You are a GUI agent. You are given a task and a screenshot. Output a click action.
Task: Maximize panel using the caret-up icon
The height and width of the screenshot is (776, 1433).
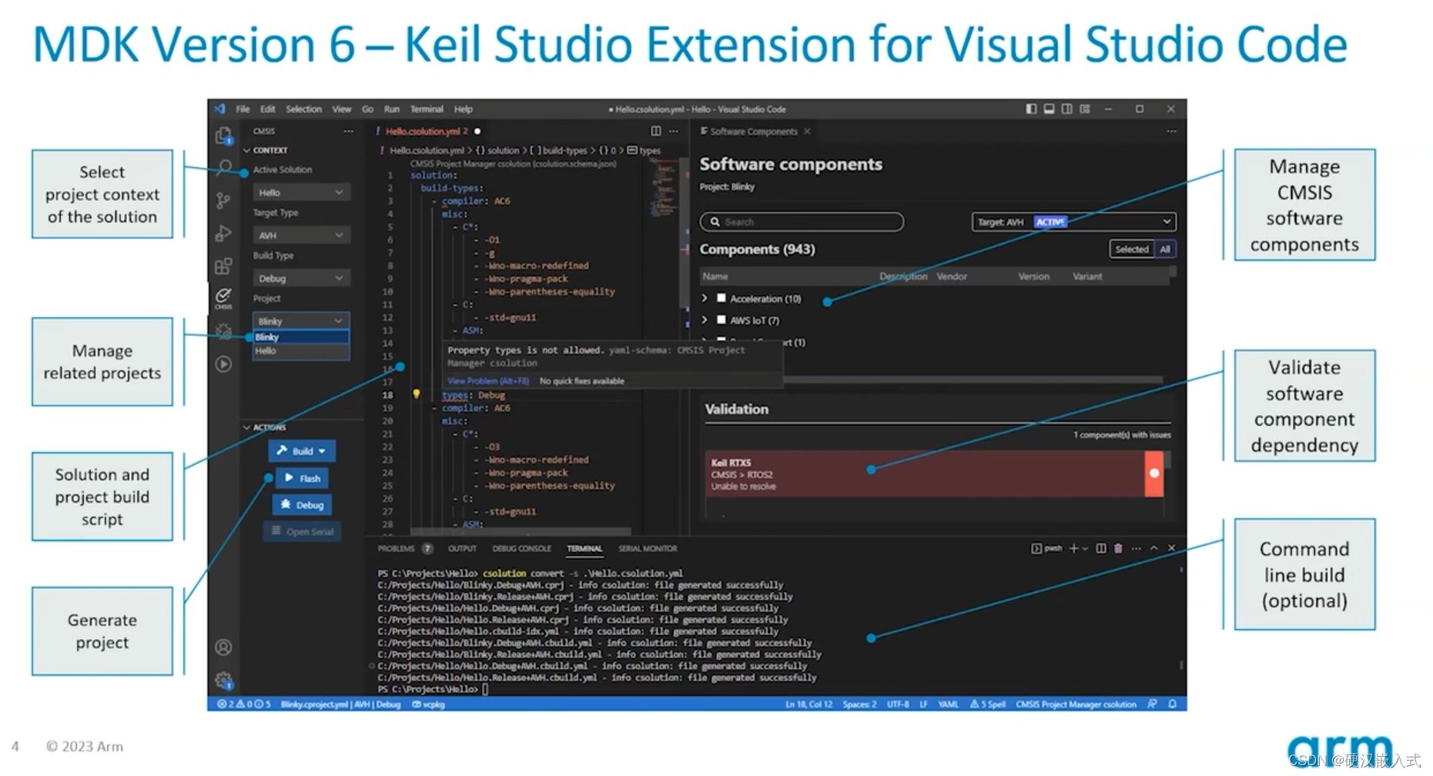coord(1154,548)
